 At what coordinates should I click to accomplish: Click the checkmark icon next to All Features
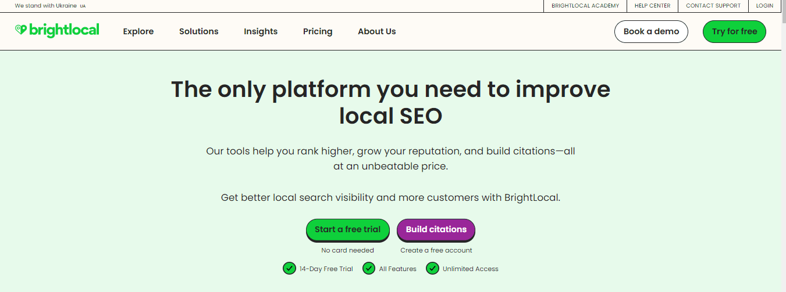coord(369,268)
